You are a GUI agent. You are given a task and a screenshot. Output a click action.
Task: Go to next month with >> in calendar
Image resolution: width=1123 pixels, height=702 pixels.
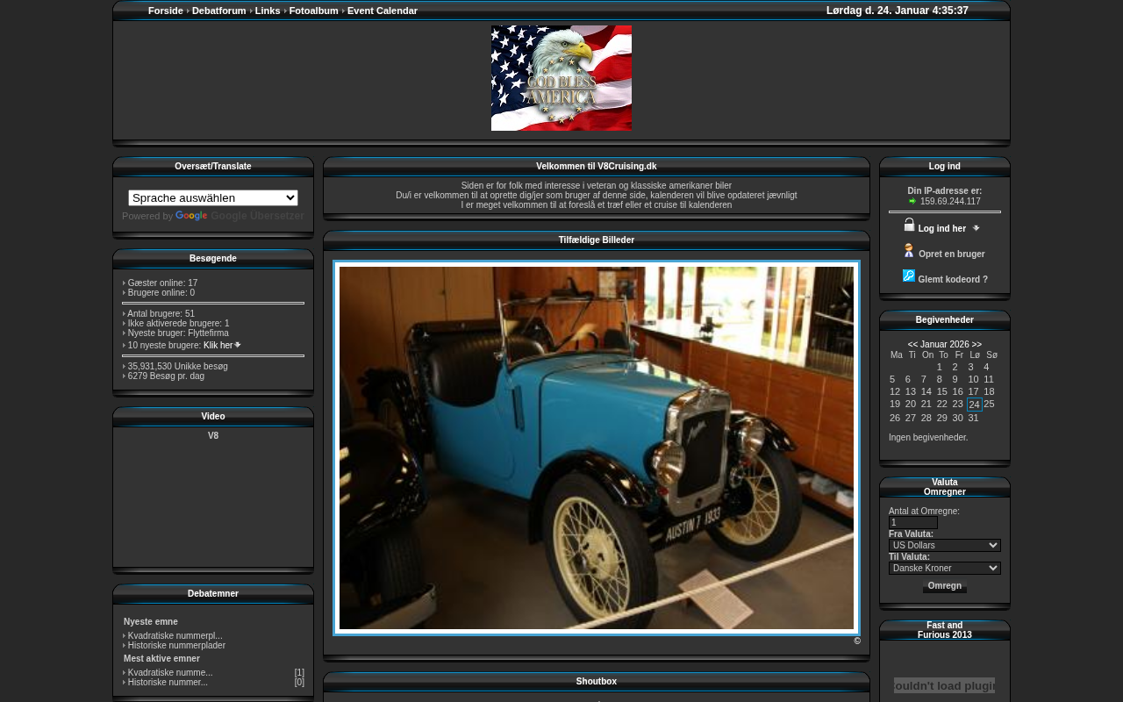tap(976, 345)
